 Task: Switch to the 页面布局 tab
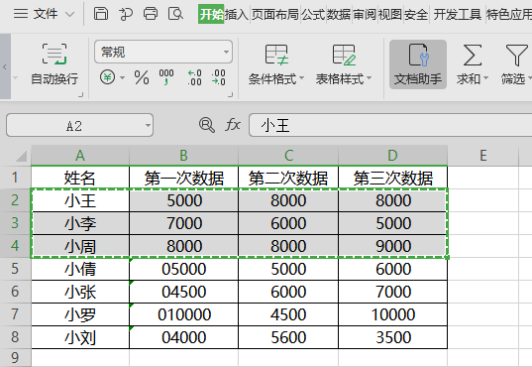tap(274, 14)
